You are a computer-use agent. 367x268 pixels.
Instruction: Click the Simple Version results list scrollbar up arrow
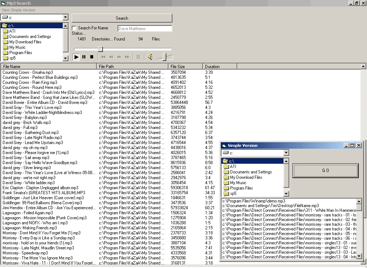359,201
